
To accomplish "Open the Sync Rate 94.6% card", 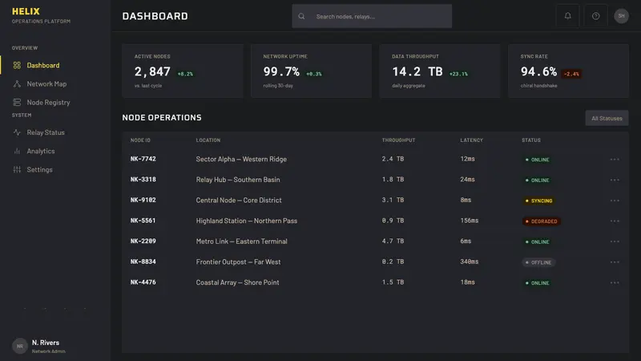I will tap(568, 71).
